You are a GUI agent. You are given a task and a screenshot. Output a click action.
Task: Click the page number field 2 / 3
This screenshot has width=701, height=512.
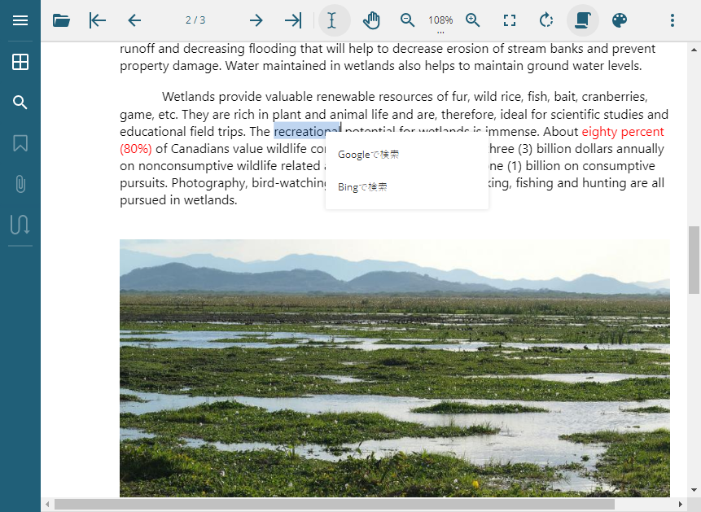(195, 20)
